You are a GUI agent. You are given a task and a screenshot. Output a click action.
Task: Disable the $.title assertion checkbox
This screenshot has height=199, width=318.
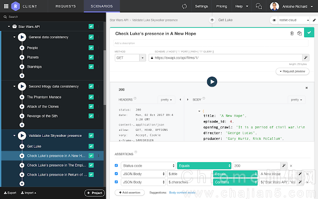pyautogui.click(x=116, y=174)
